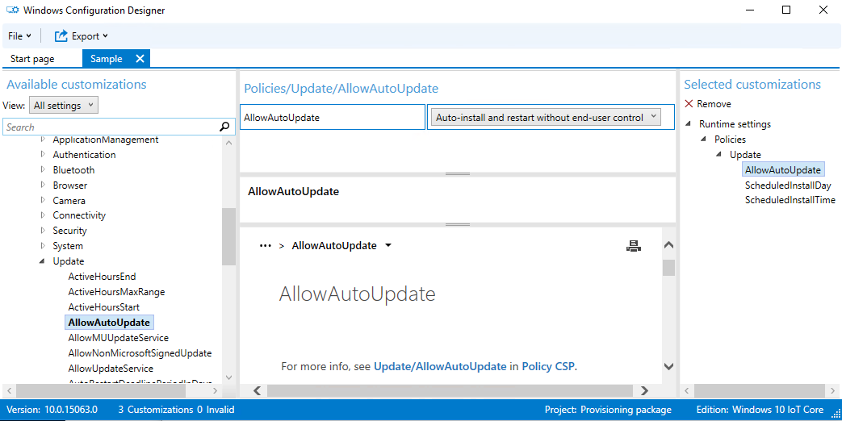Collapse the Update node in available customizations
The height and width of the screenshot is (421, 842).
tap(43, 261)
